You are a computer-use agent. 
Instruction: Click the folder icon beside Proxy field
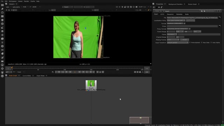(219, 26)
